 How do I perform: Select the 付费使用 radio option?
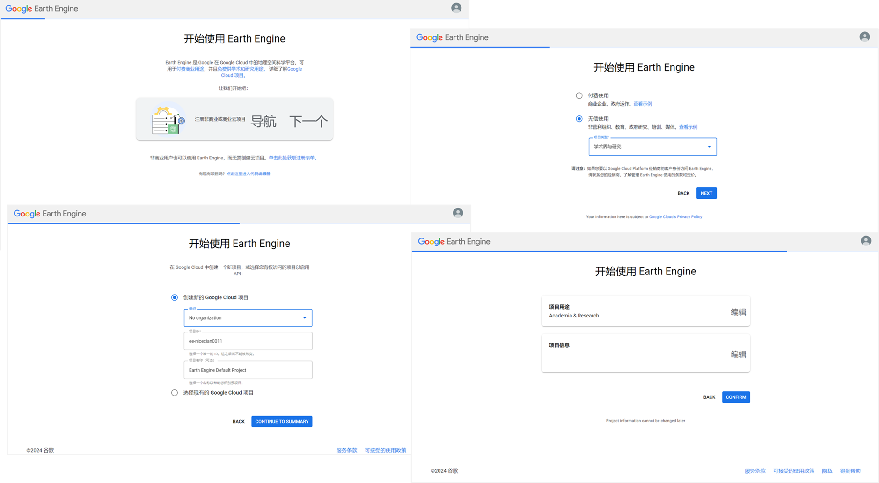(x=579, y=95)
